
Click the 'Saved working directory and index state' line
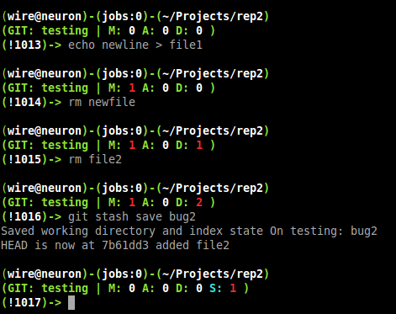(189, 231)
